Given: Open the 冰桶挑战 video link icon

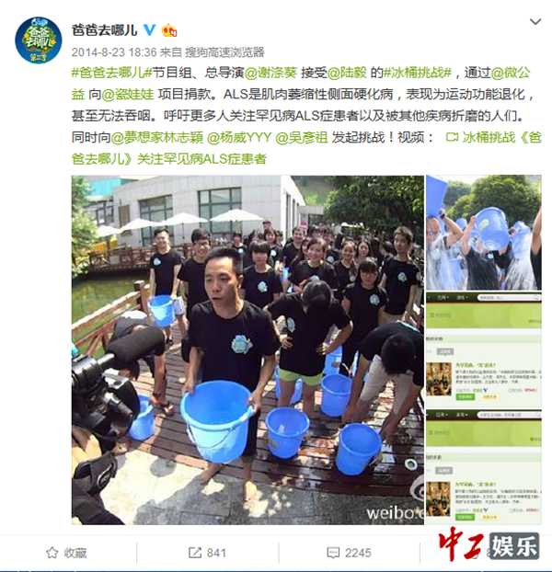Looking at the screenshot, I should click(x=452, y=138).
